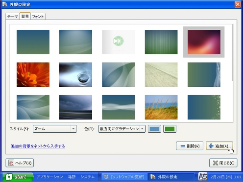Image resolution: width=243 pixels, height=182 pixels.
Task: Close the 外観の設定 window
Action: coord(238,4)
